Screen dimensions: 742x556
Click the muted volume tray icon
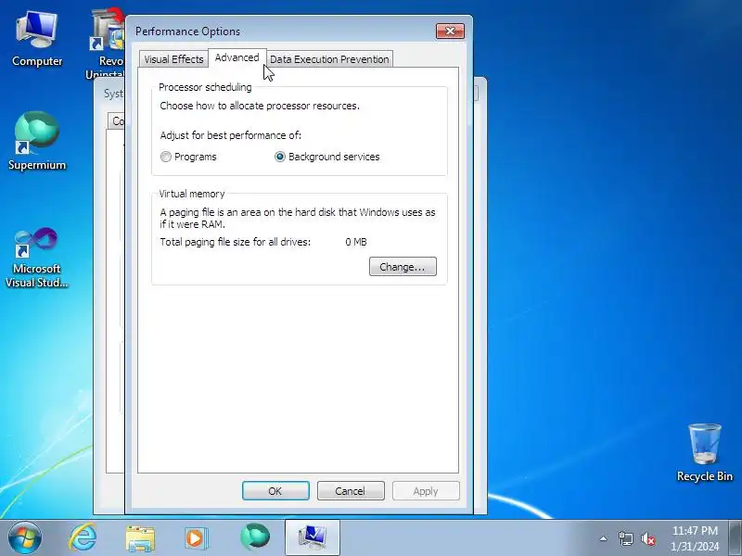pos(647,538)
